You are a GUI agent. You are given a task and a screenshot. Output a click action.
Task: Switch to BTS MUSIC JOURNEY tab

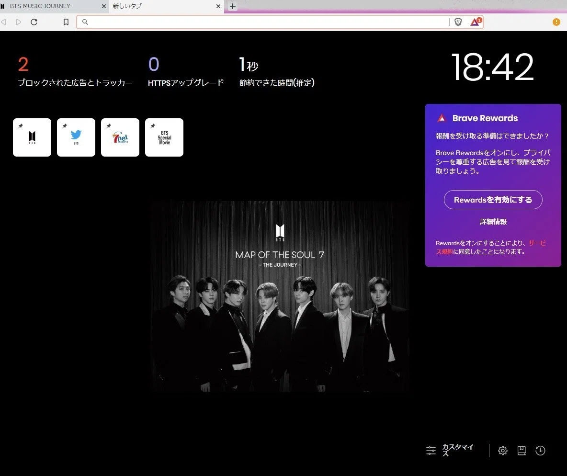tap(54, 6)
